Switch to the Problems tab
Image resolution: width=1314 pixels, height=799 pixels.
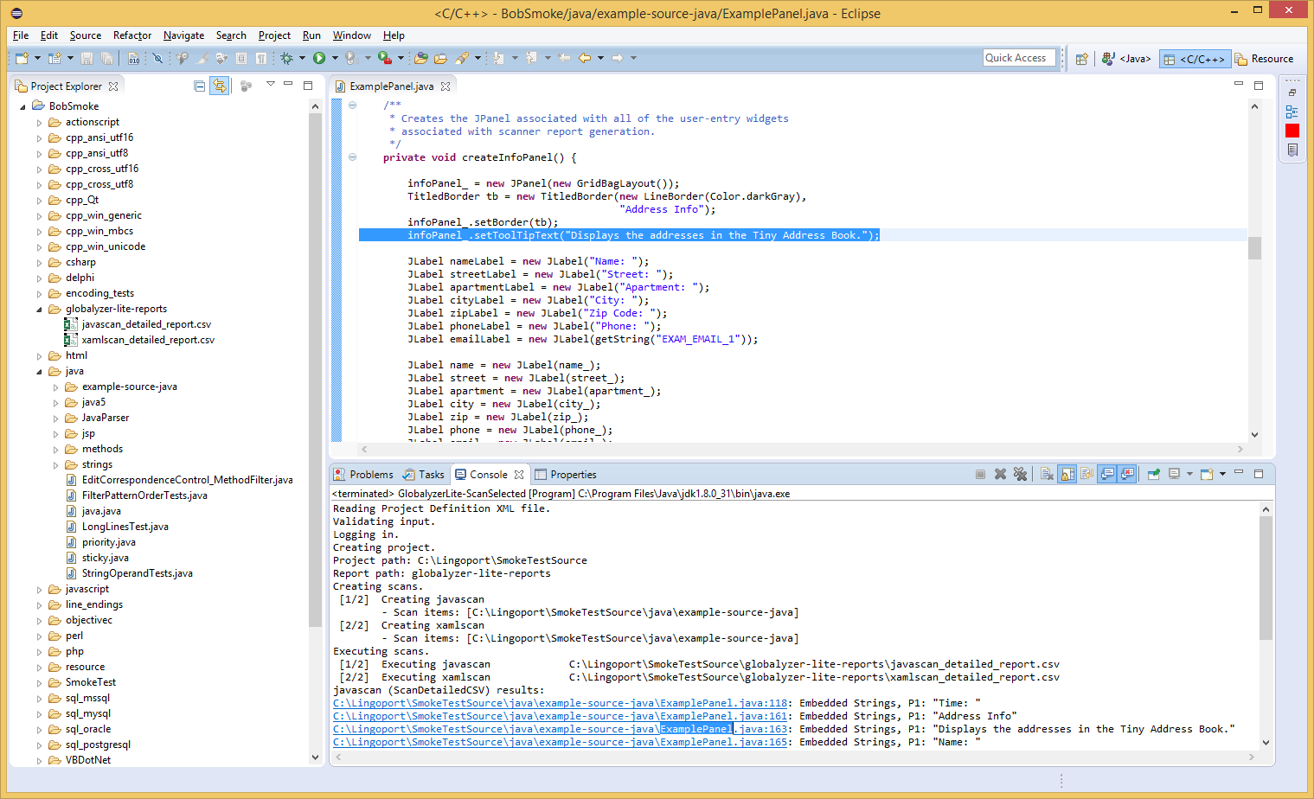(370, 475)
